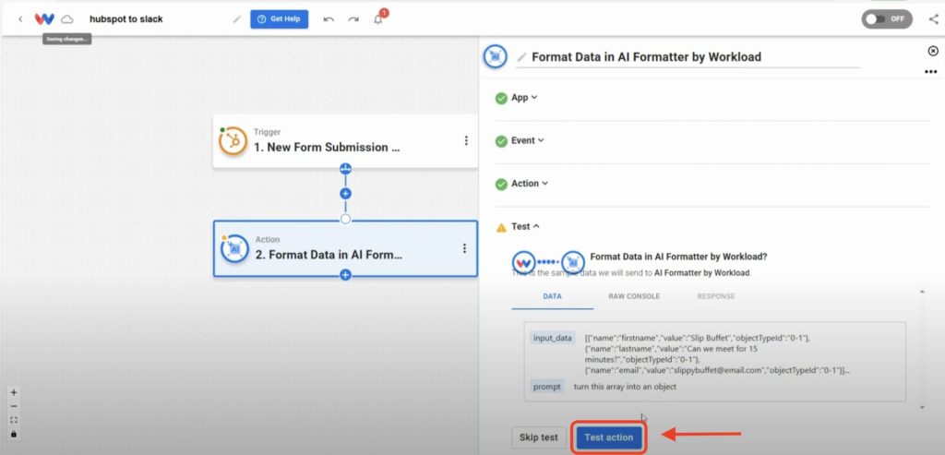This screenshot has width=945, height=455.
Task: Switch to the DATA tab
Action: (552, 296)
